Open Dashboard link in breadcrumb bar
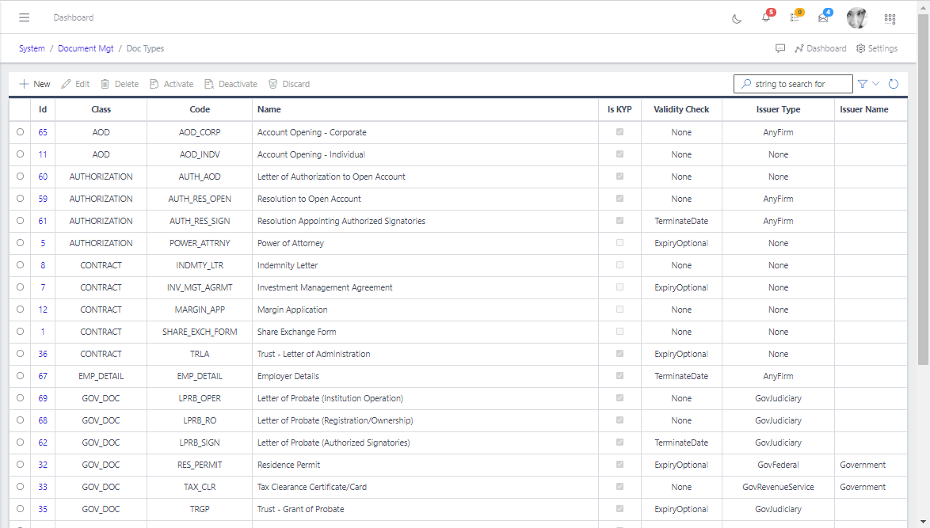The image size is (930, 528). (820, 48)
